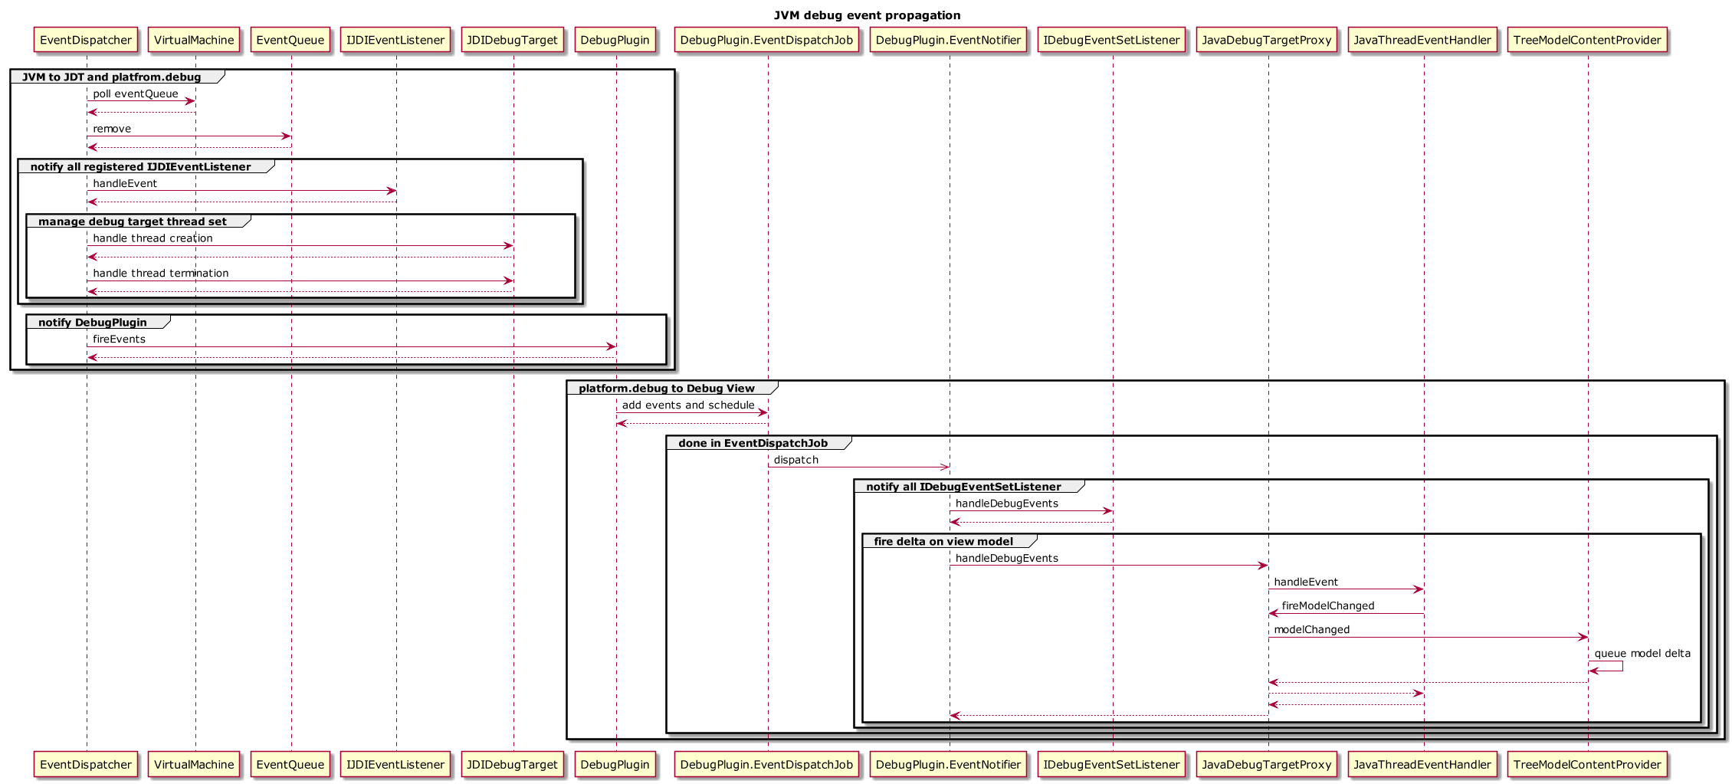Click 'handleDebugEvents' message to JavaDebugTargetProxy
Screen dimensions: 1732x784
(x=1007, y=558)
